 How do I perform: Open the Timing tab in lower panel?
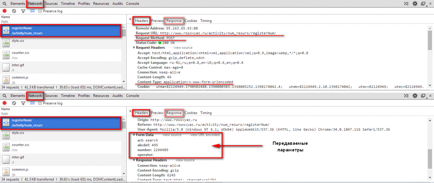[x=206, y=113]
